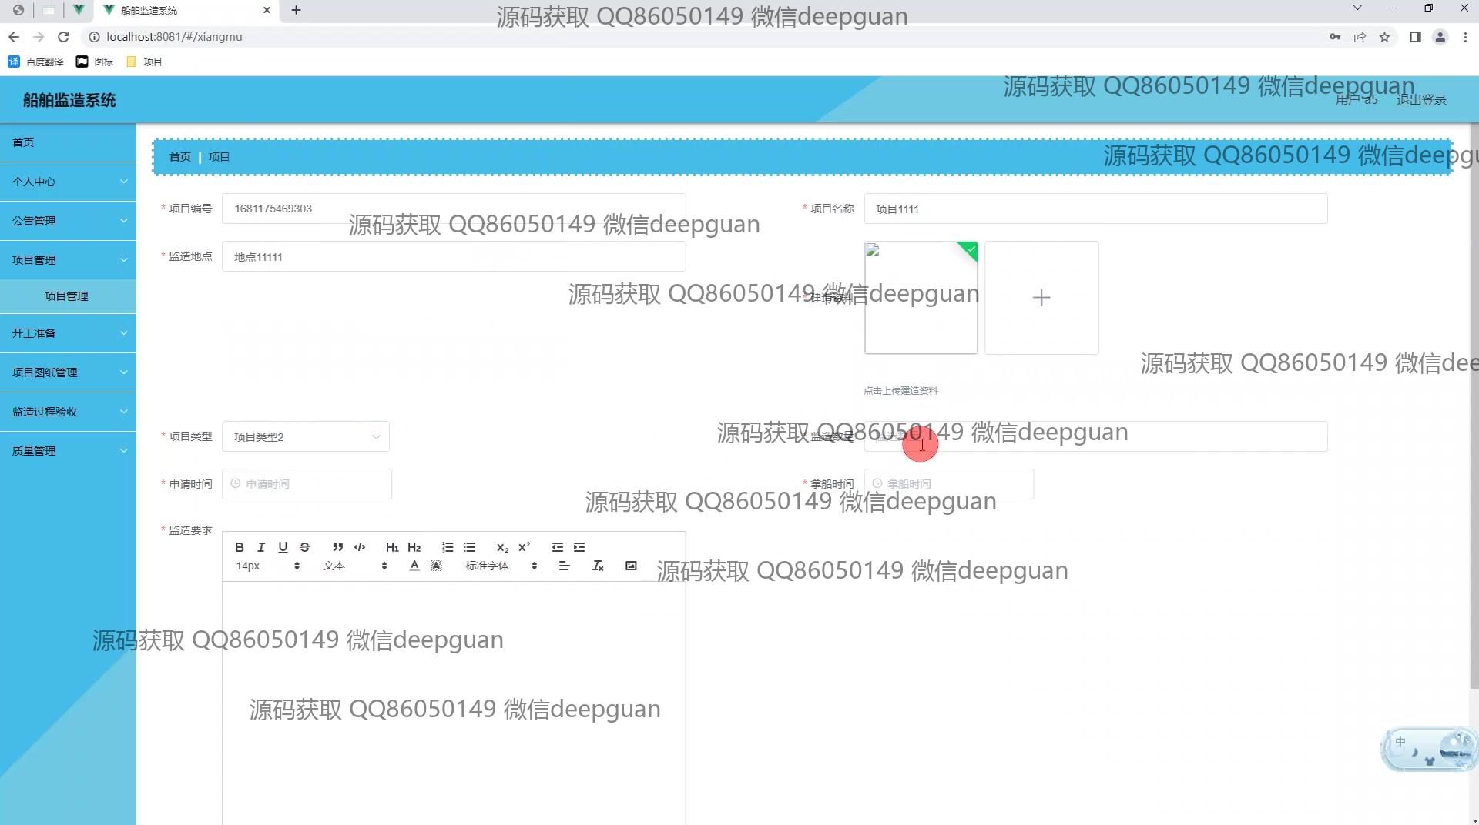Click the 申请时间 date picker field
Viewport: 1479px width, 825px height.
(x=307, y=484)
